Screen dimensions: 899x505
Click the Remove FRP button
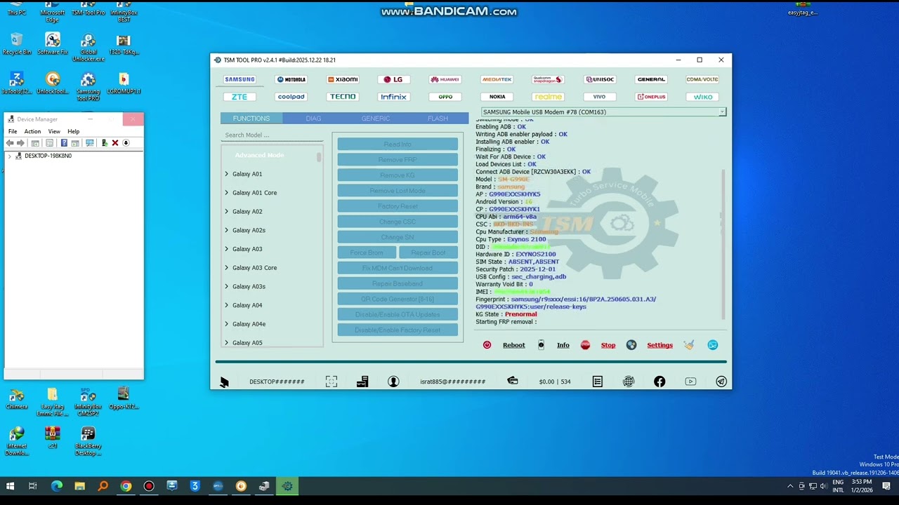pos(398,160)
